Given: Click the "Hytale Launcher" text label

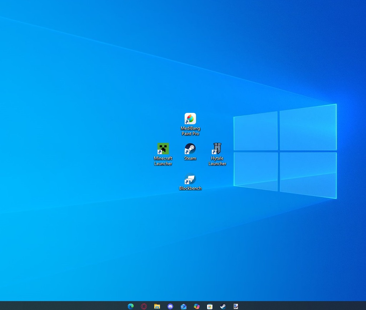Looking at the screenshot, I should (217, 161).
